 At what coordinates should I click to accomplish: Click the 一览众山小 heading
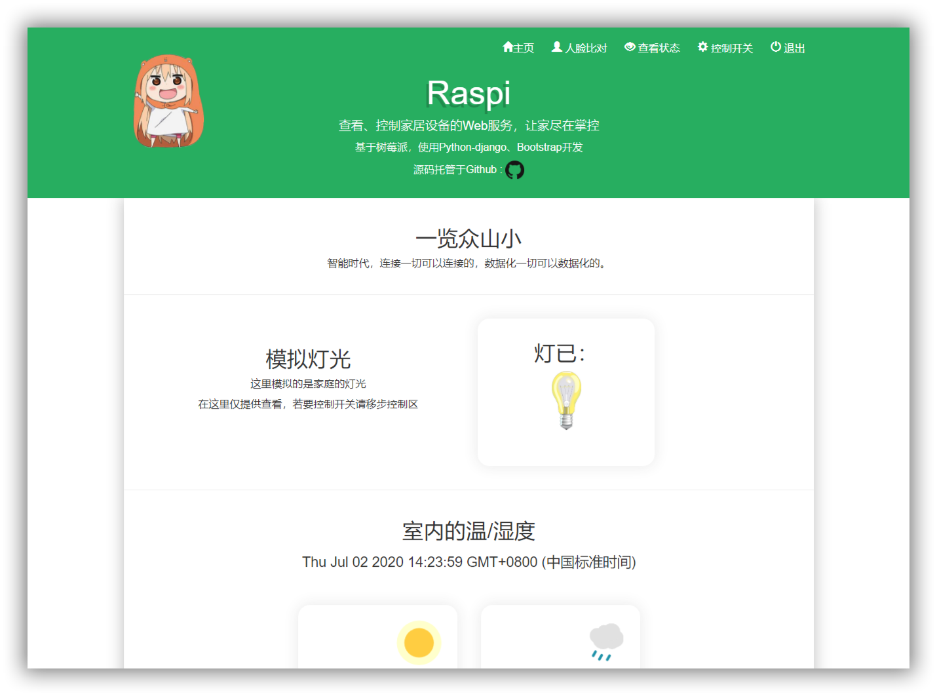click(x=468, y=239)
